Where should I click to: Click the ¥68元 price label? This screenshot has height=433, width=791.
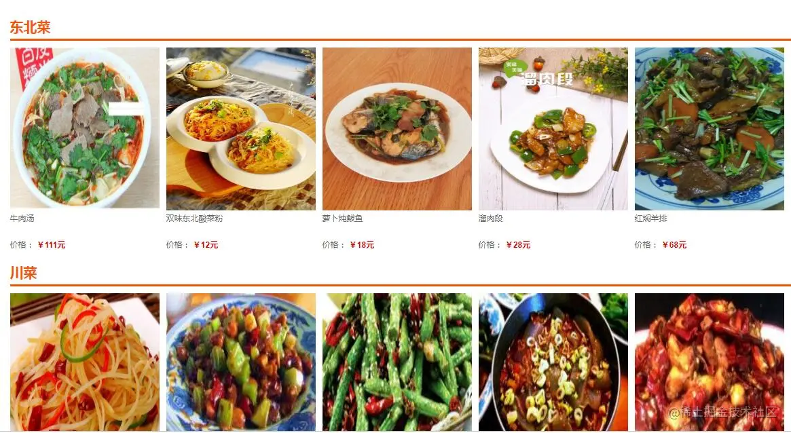point(674,245)
